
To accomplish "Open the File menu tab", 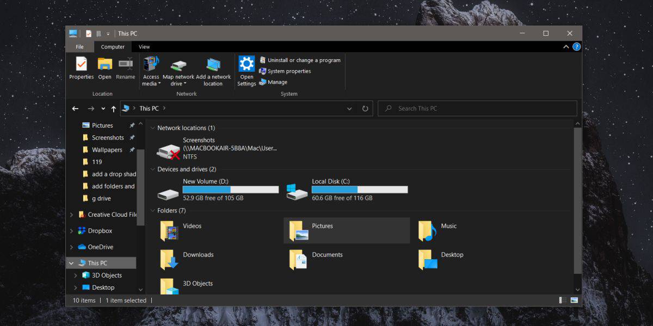I will [79, 47].
